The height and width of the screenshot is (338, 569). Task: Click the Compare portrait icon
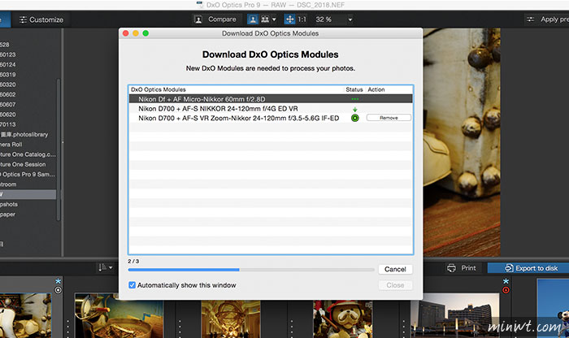tap(198, 19)
